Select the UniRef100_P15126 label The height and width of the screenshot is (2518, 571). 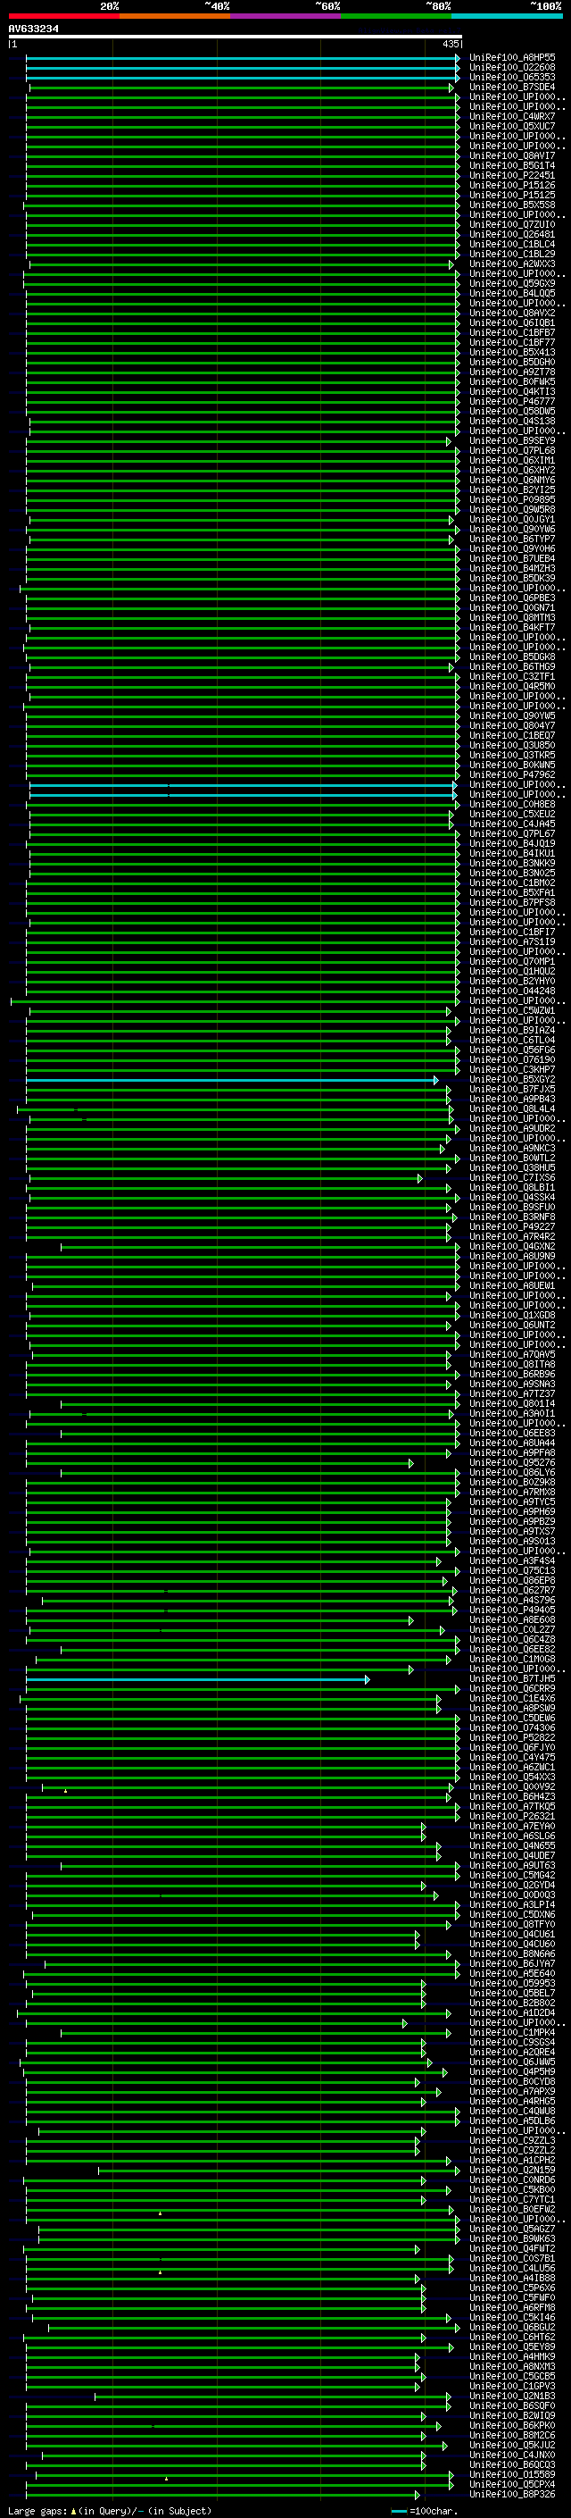coord(511,186)
